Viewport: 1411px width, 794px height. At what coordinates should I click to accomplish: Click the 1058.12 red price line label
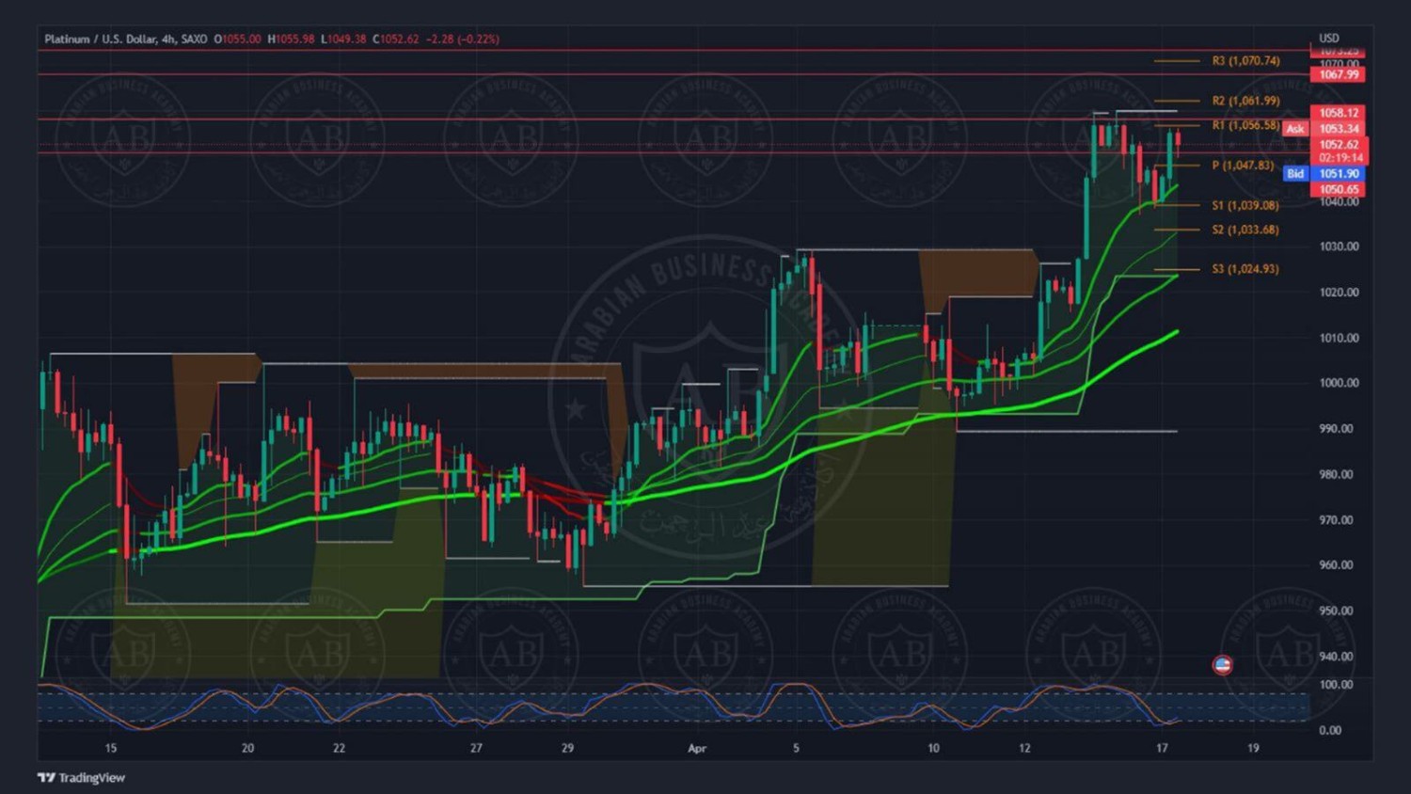tap(1339, 113)
